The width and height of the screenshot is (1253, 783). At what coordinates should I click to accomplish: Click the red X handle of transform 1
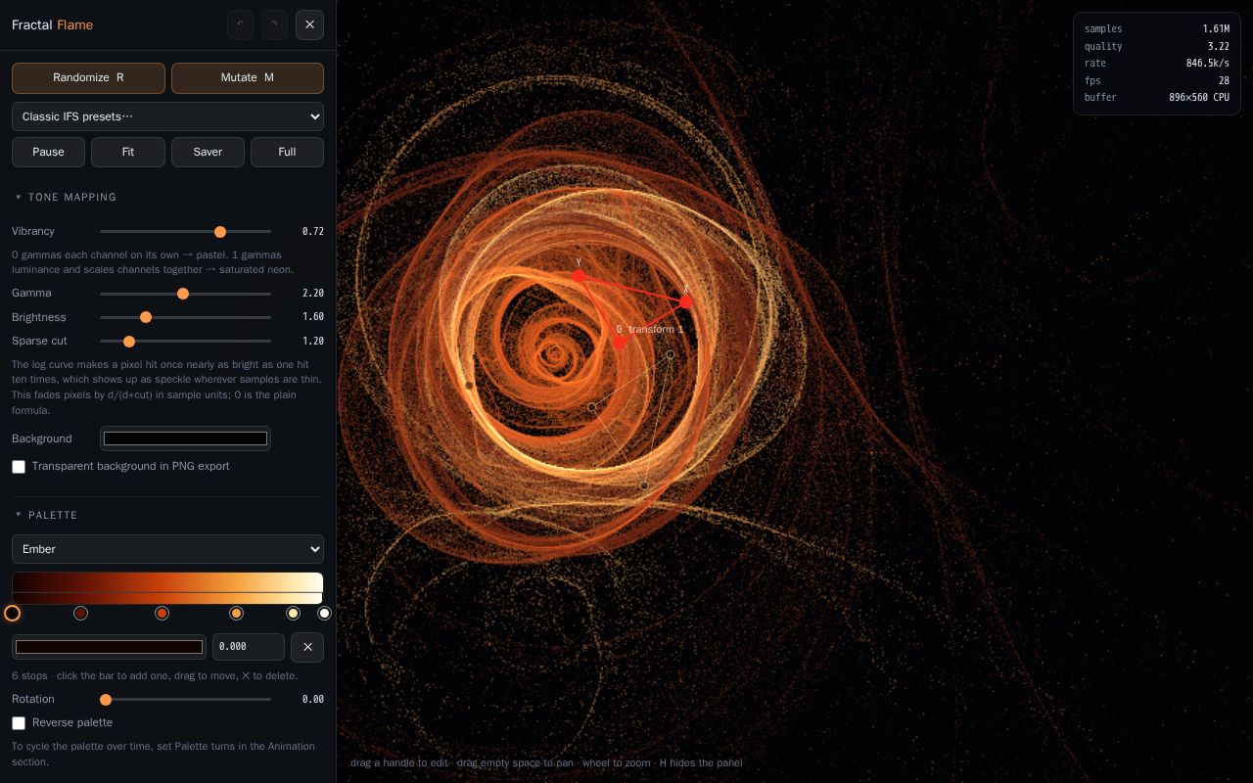coord(686,302)
